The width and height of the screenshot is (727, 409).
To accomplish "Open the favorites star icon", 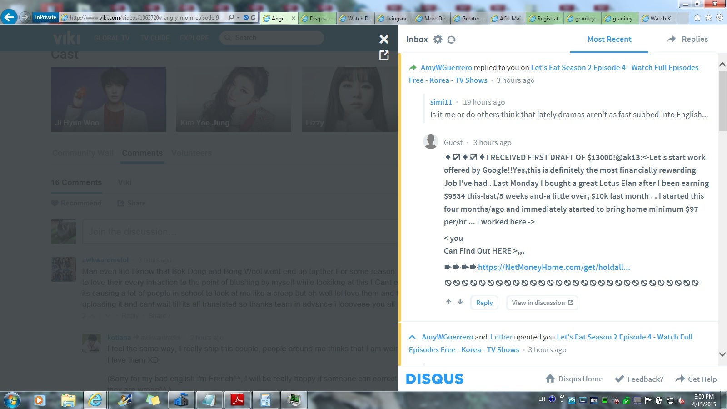I will (708, 18).
